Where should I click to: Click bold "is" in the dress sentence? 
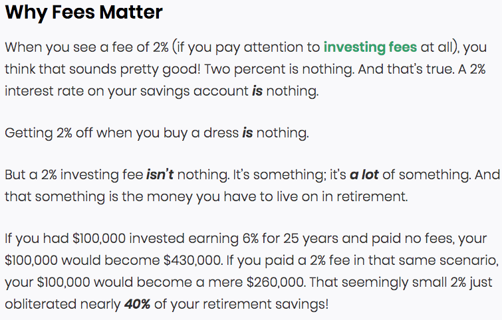tap(247, 133)
